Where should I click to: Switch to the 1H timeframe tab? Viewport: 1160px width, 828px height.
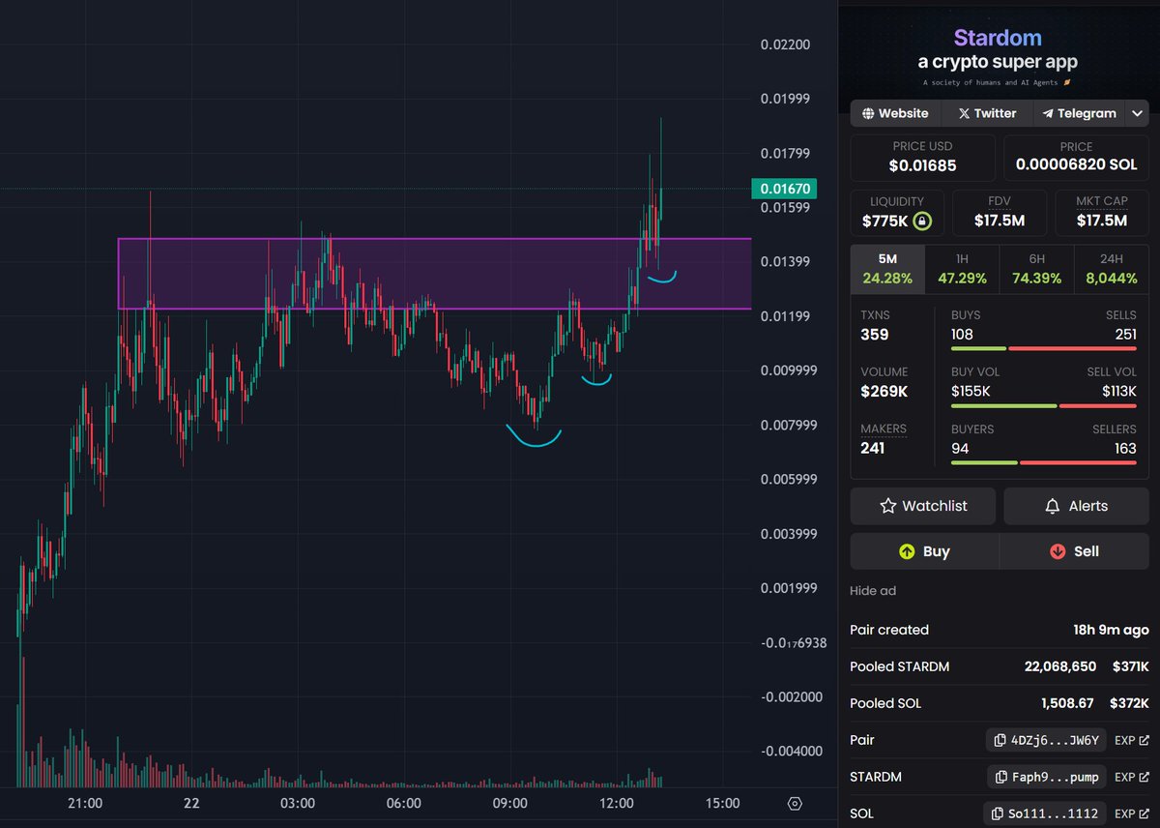click(961, 269)
